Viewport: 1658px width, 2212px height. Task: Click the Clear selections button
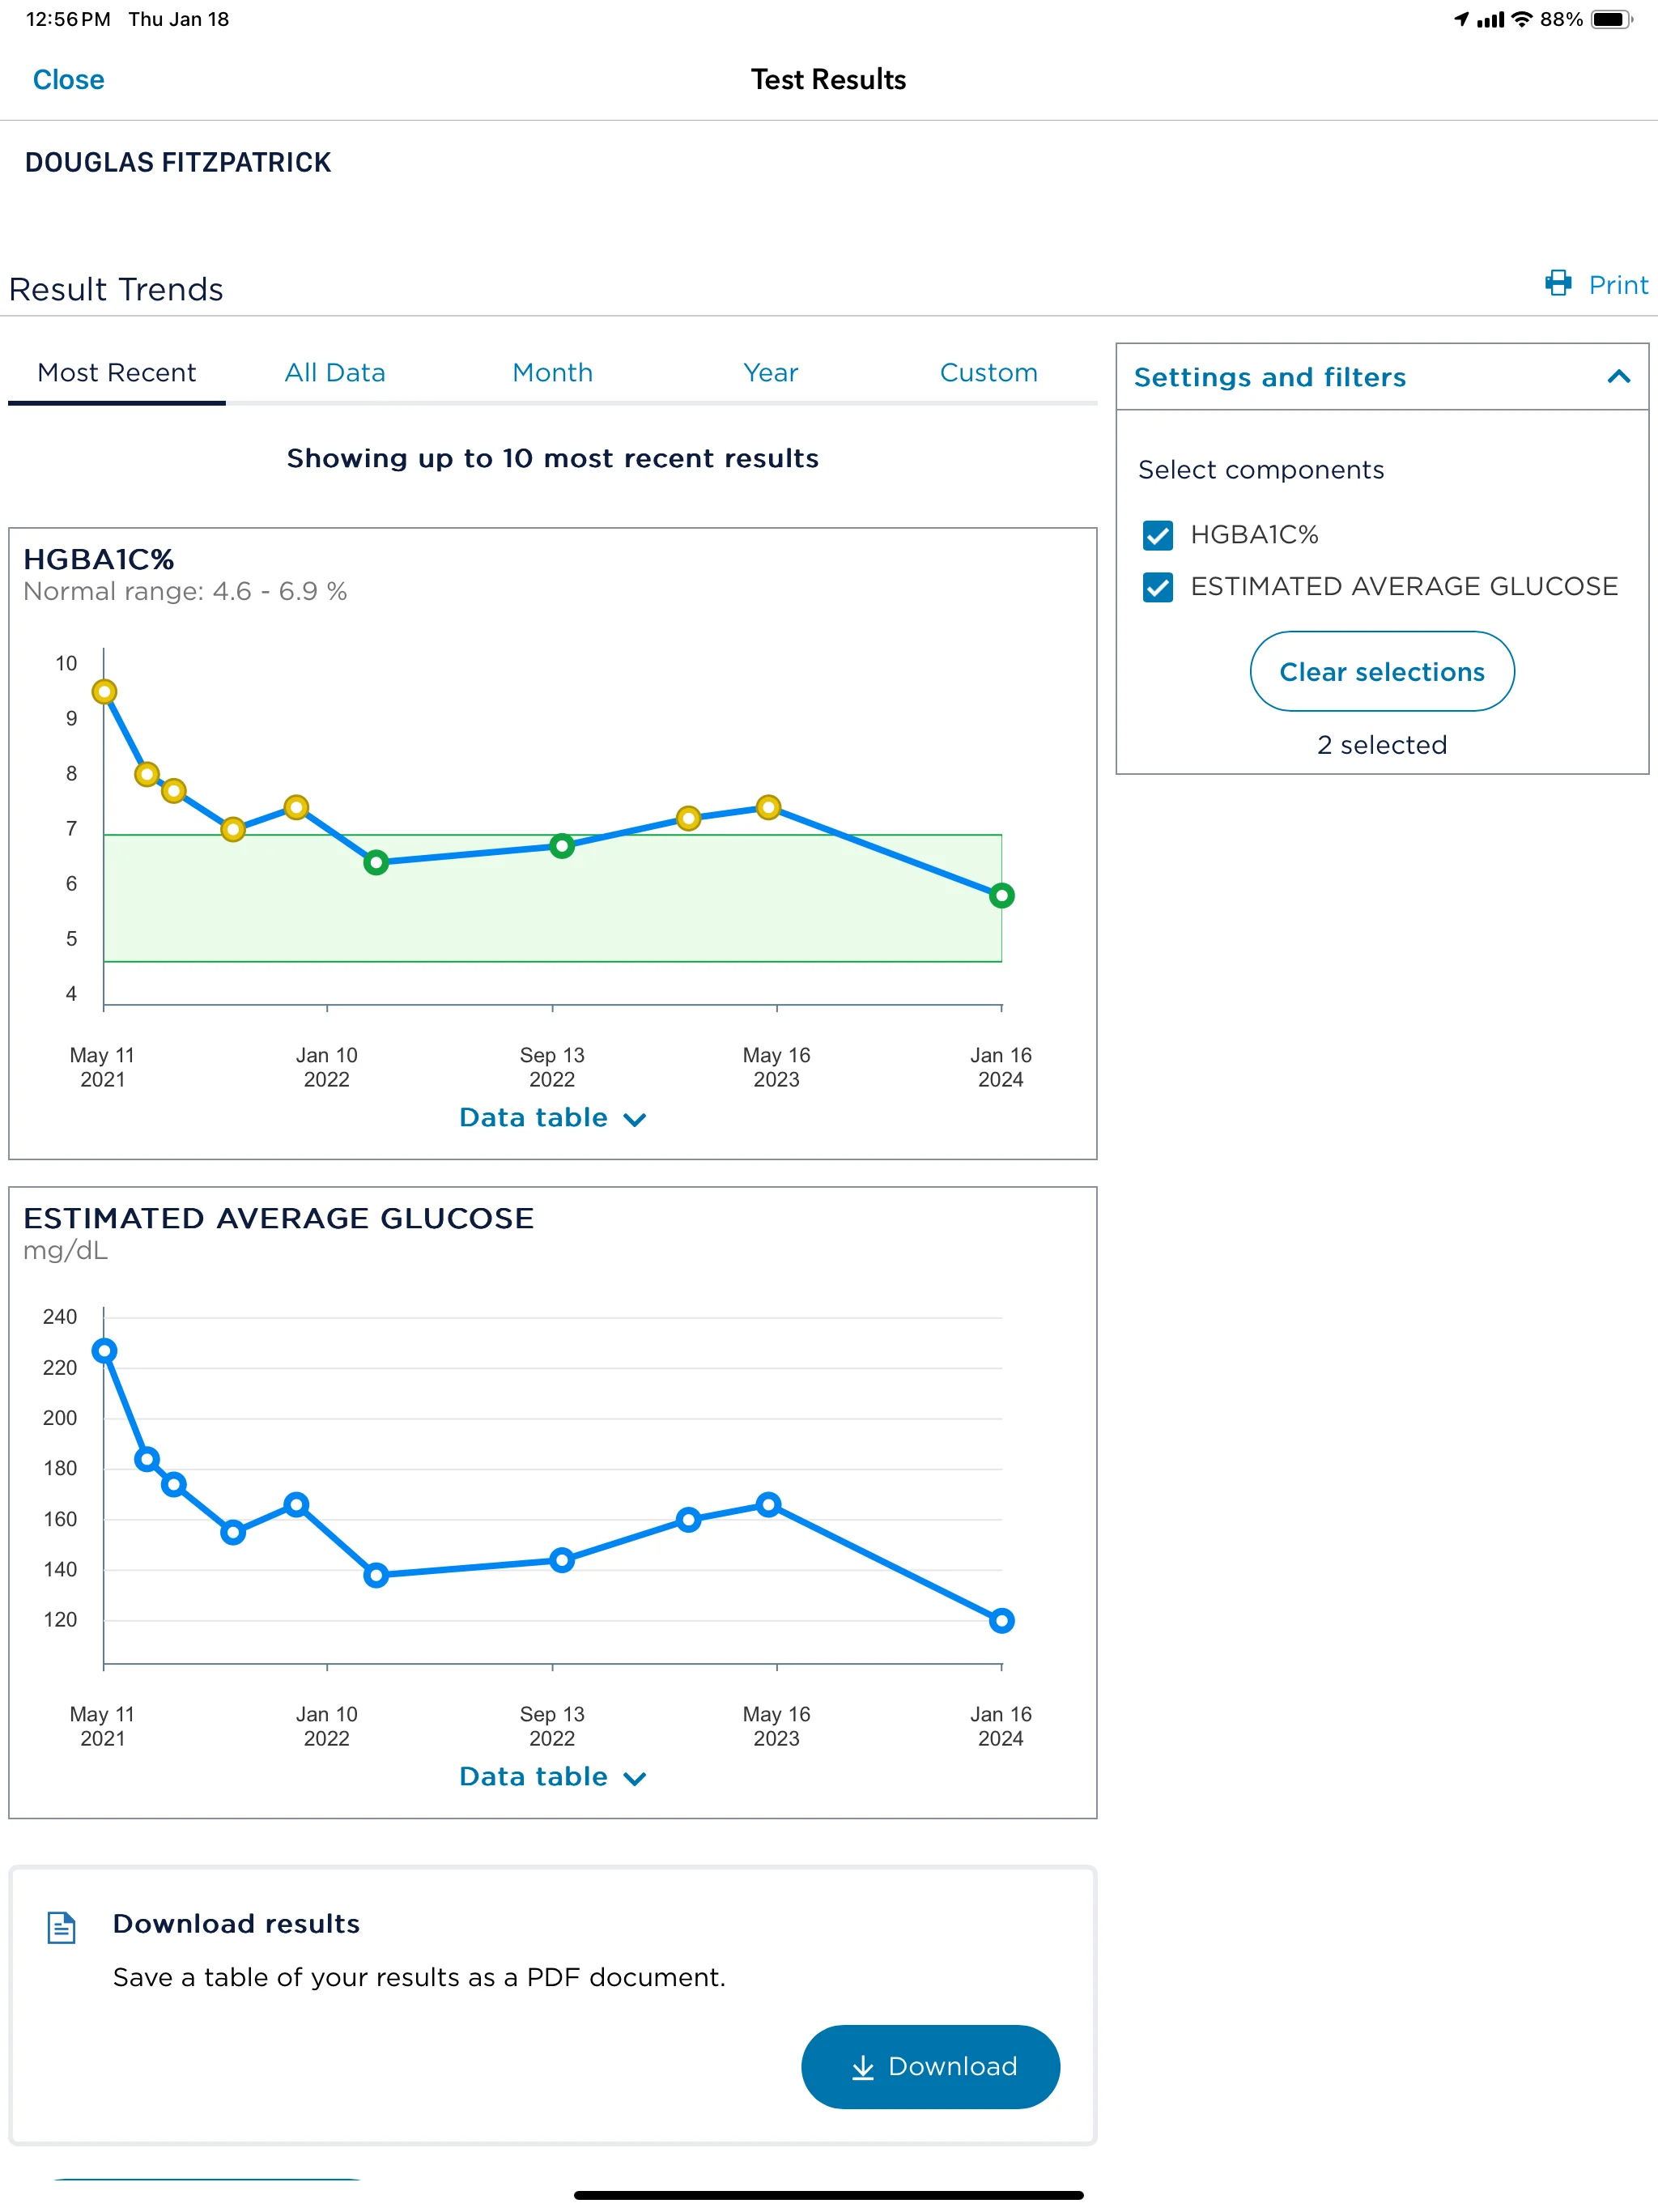click(x=1381, y=672)
